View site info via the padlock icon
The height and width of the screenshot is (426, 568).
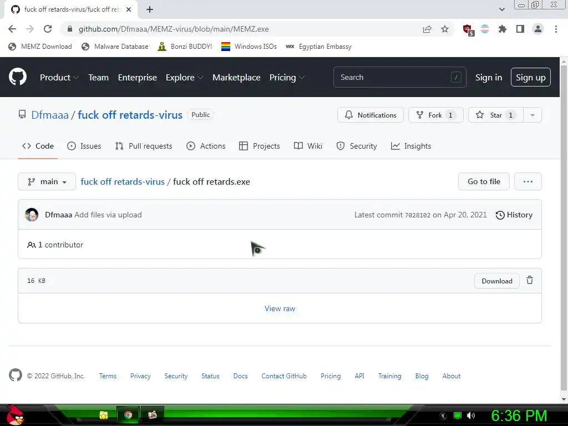point(70,29)
